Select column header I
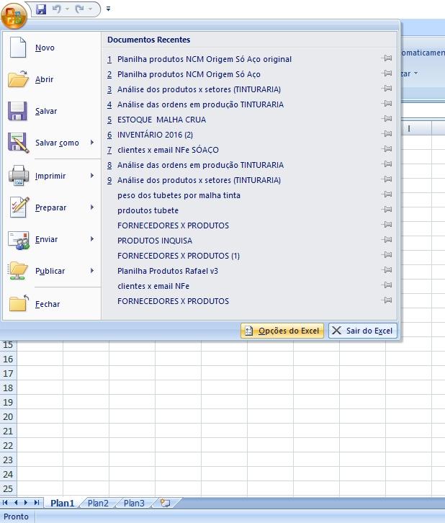Viewport: 445px width, 523px height. (x=409, y=128)
